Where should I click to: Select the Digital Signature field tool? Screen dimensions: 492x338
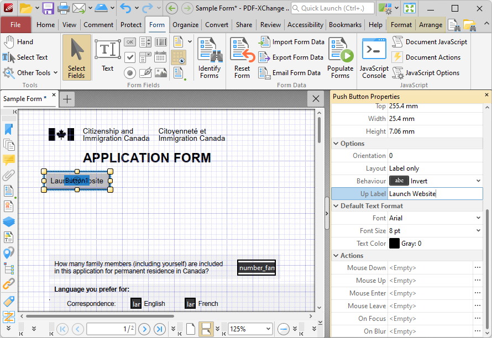click(145, 73)
